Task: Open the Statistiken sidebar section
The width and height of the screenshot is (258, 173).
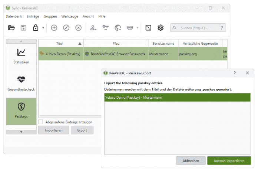Action: (x=21, y=56)
